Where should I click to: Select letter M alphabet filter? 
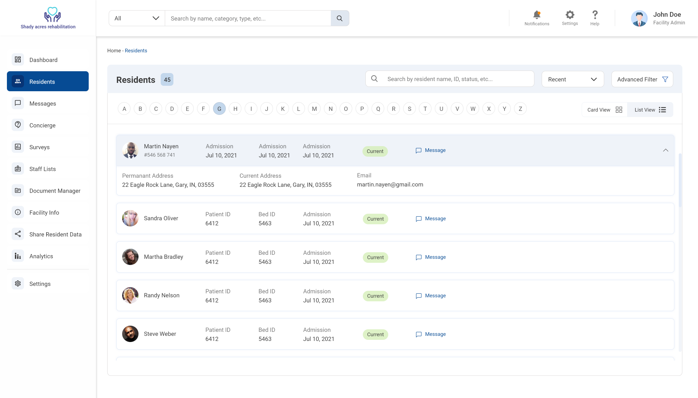(314, 109)
